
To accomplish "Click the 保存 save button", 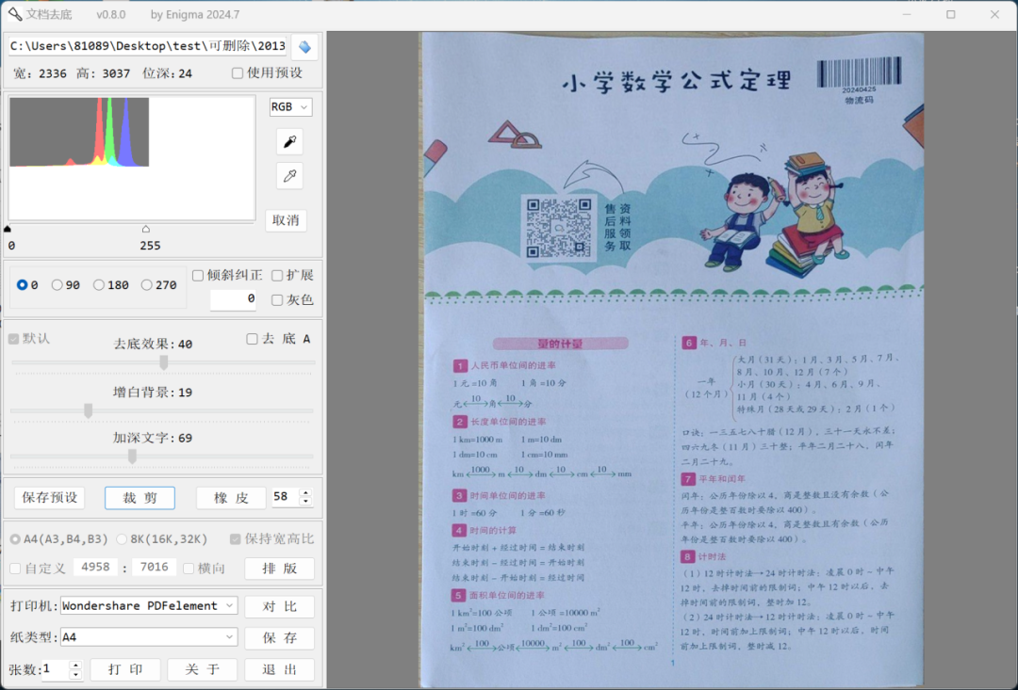I will (279, 638).
